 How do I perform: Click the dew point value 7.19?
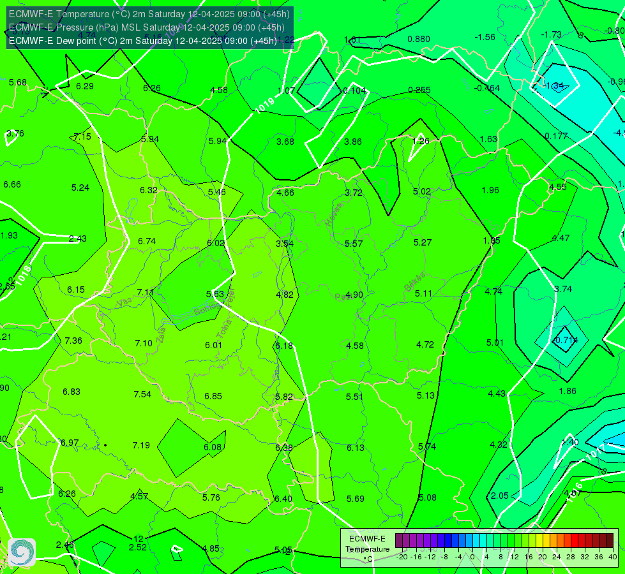141,445
